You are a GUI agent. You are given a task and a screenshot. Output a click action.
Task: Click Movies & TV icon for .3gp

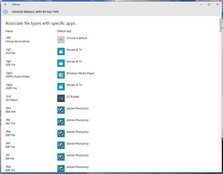pyautogui.click(x=61, y=63)
